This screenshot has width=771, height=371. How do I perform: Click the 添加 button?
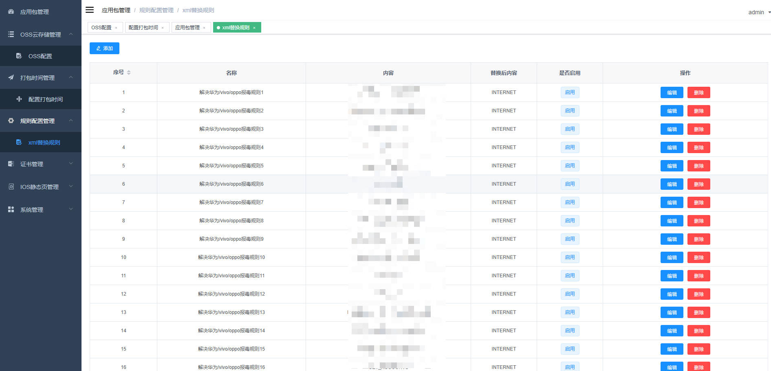(x=104, y=48)
